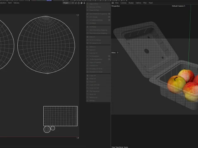198x148 pixels.
Task: Open the viewport Cameras menu
Action: [123, 3]
